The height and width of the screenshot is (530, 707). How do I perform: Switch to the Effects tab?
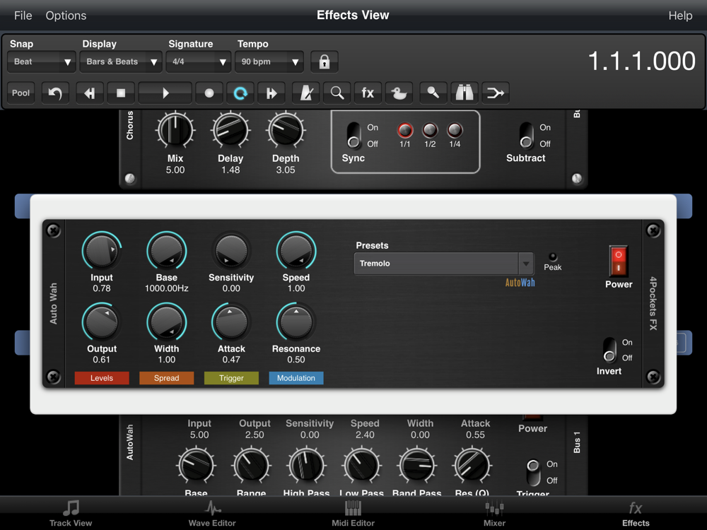636,513
